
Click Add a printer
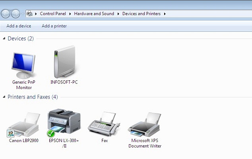tap(54, 26)
